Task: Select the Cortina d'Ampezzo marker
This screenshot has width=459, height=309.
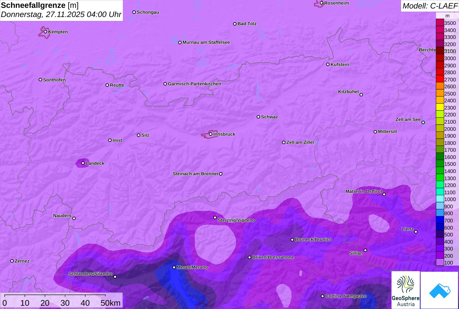Action: point(323,296)
